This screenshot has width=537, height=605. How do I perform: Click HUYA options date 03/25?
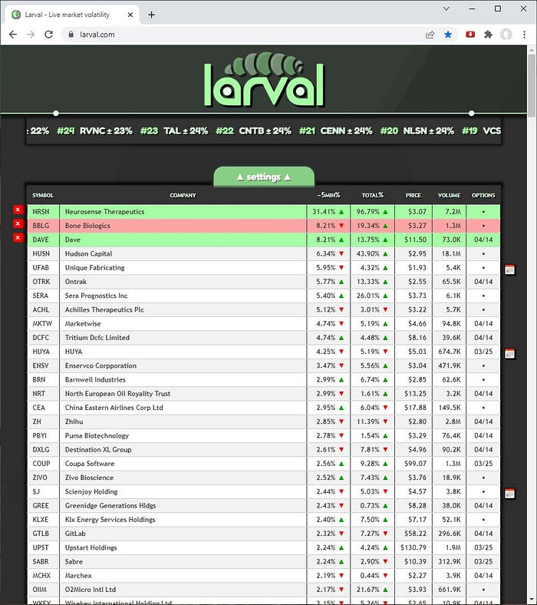[483, 352]
